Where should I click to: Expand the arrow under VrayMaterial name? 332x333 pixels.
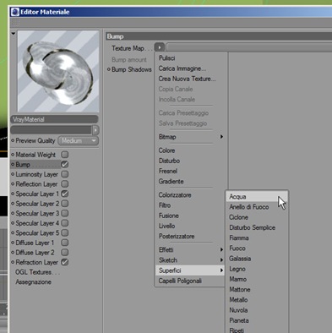[x=95, y=130]
